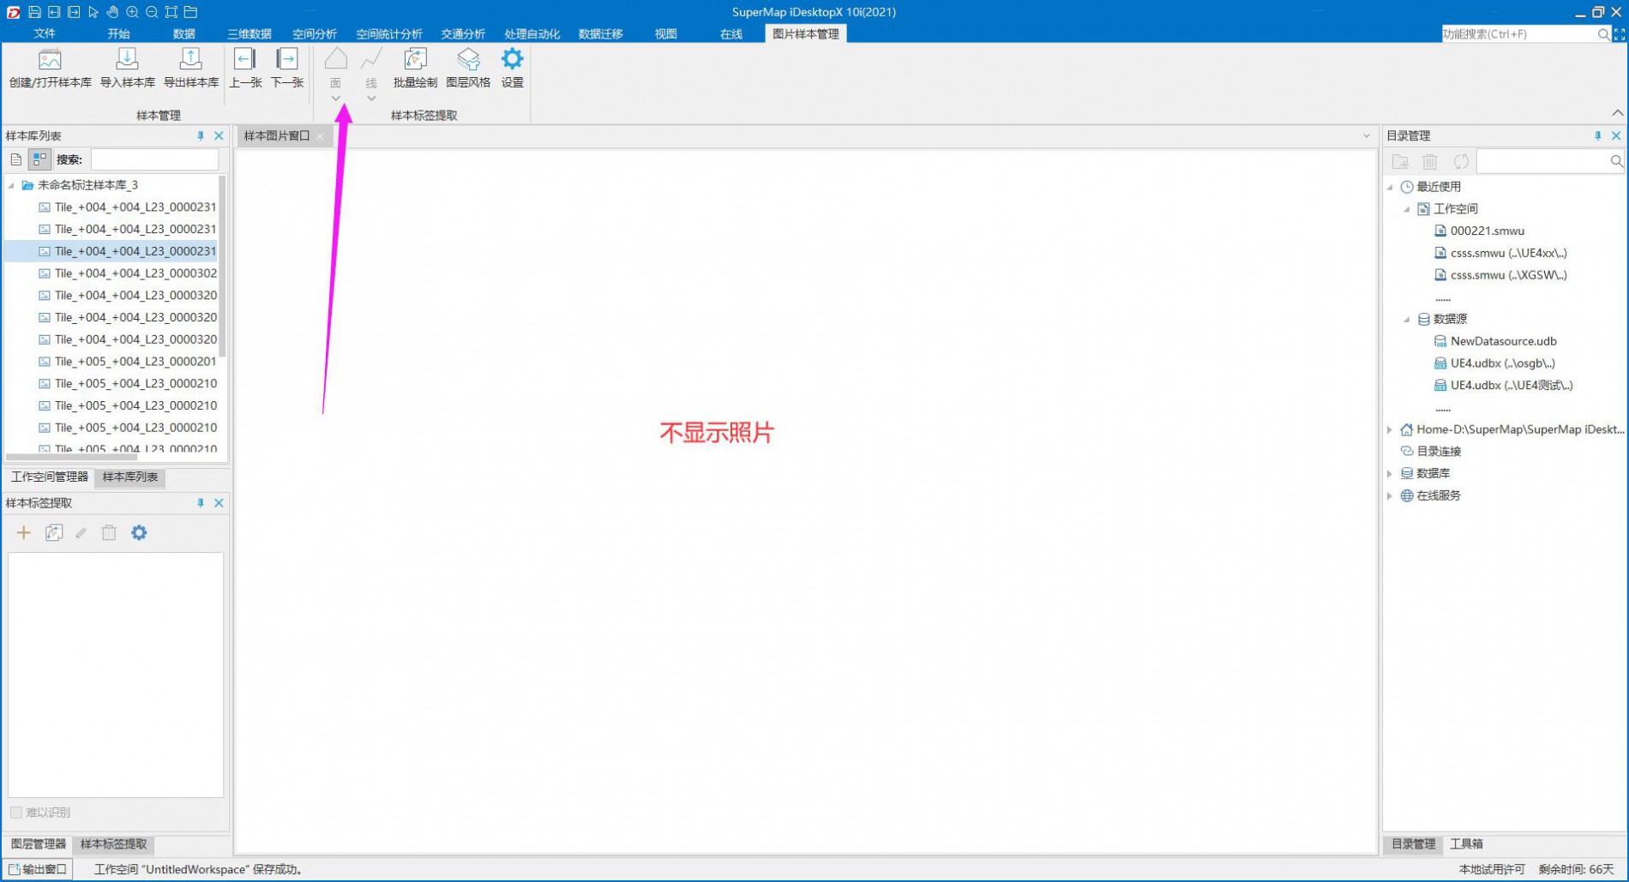Switch sample list to document list view
The width and height of the screenshot is (1629, 882).
click(x=16, y=159)
